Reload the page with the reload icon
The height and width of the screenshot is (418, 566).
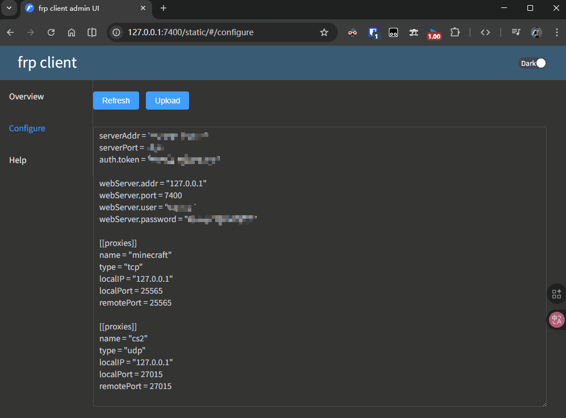coord(51,32)
